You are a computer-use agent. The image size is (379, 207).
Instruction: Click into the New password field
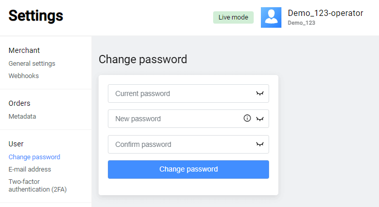[175, 119]
